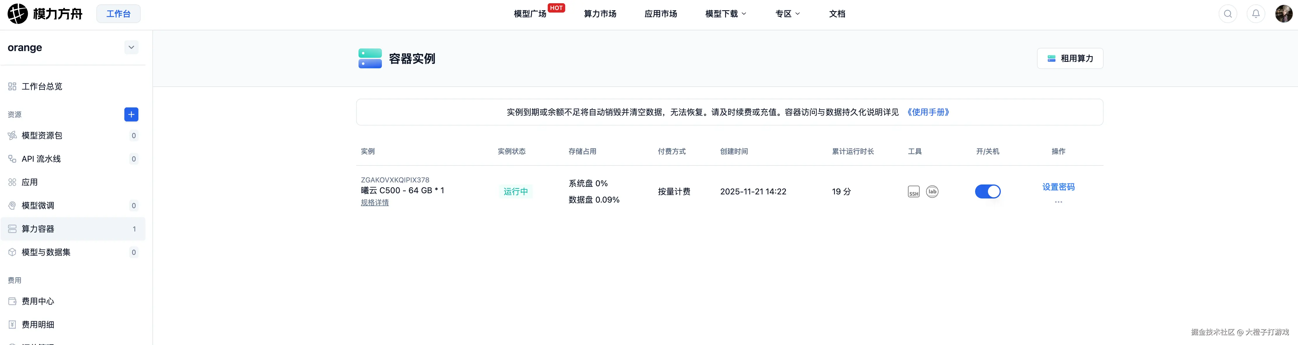
Task: Click the user avatar photo
Action: point(1284,14)
